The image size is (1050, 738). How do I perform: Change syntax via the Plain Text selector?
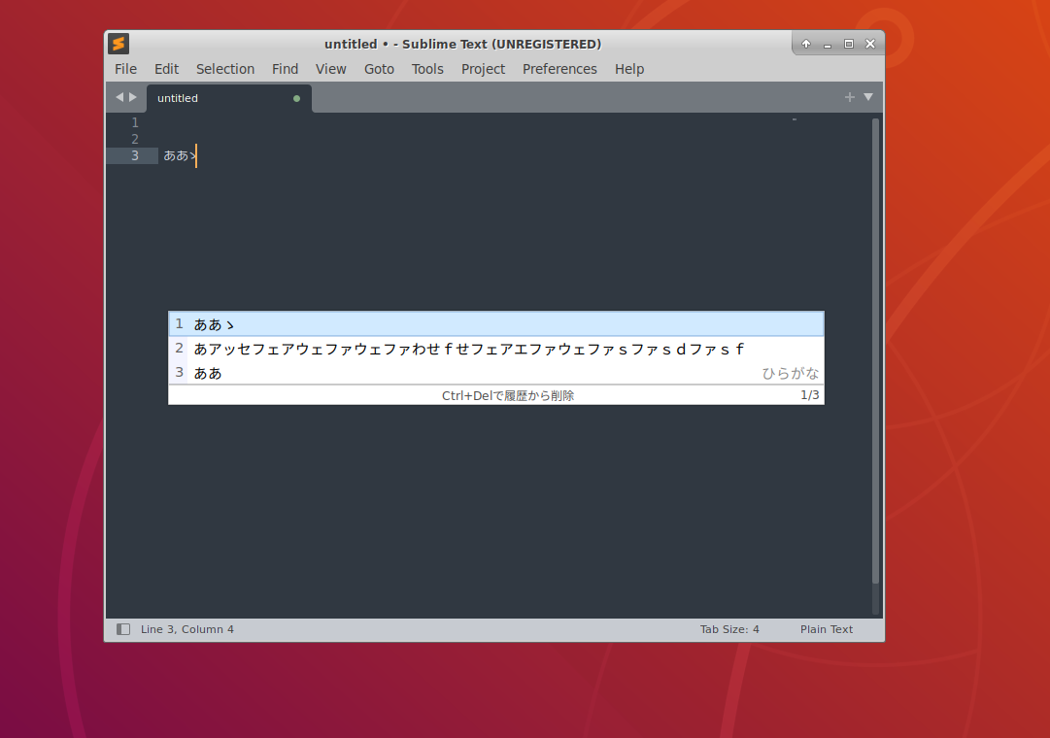tap(826, 629)
